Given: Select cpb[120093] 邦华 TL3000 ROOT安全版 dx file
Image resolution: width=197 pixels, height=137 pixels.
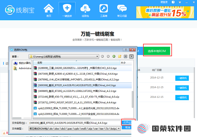Looking at the screenshot, I should (82, 114).
